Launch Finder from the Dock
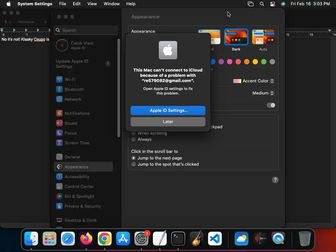 coord(31,239)
